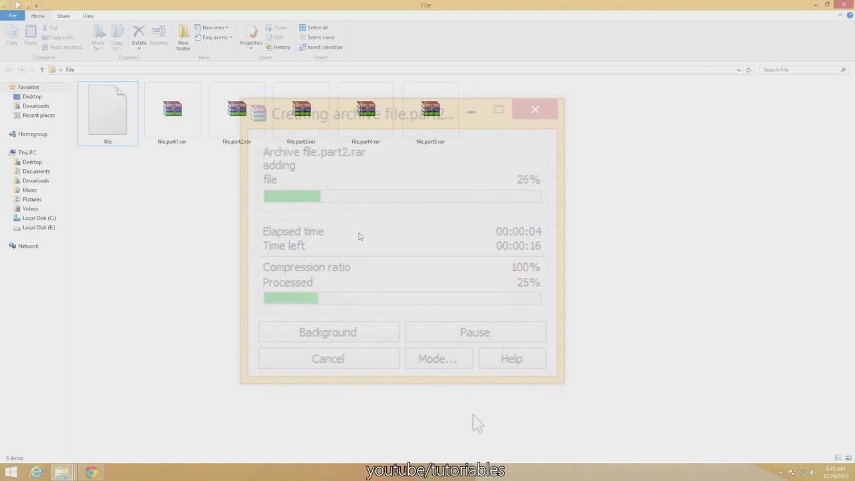Viewport: 855px width, 481px height.
Task: Select the file.part5.rar archive
Action: point(430,114)
